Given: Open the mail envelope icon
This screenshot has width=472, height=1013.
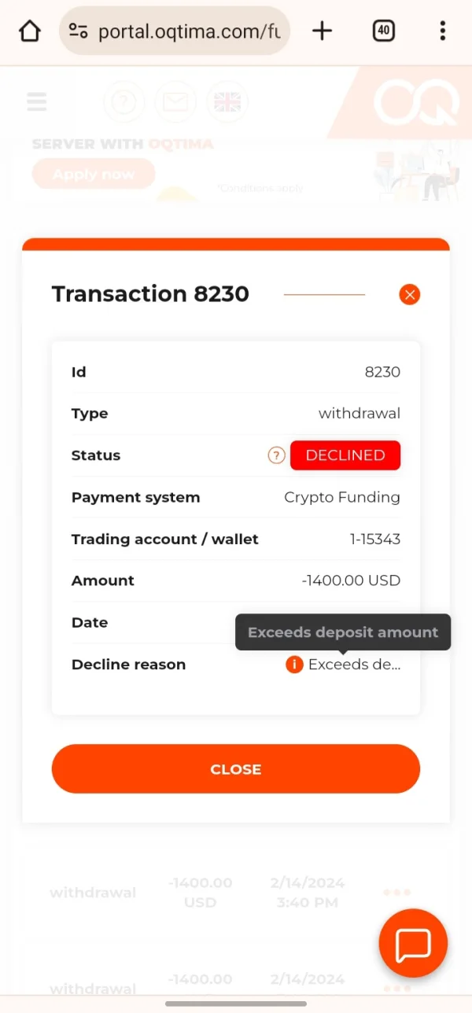Looking at the screenshot, I should click(x=175, y=102).
